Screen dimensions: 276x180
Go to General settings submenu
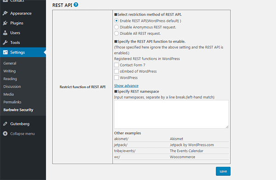coord(10,63)
